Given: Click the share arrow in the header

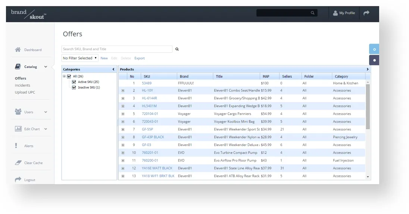Looking at the screenshot, I should pos(366,13).
